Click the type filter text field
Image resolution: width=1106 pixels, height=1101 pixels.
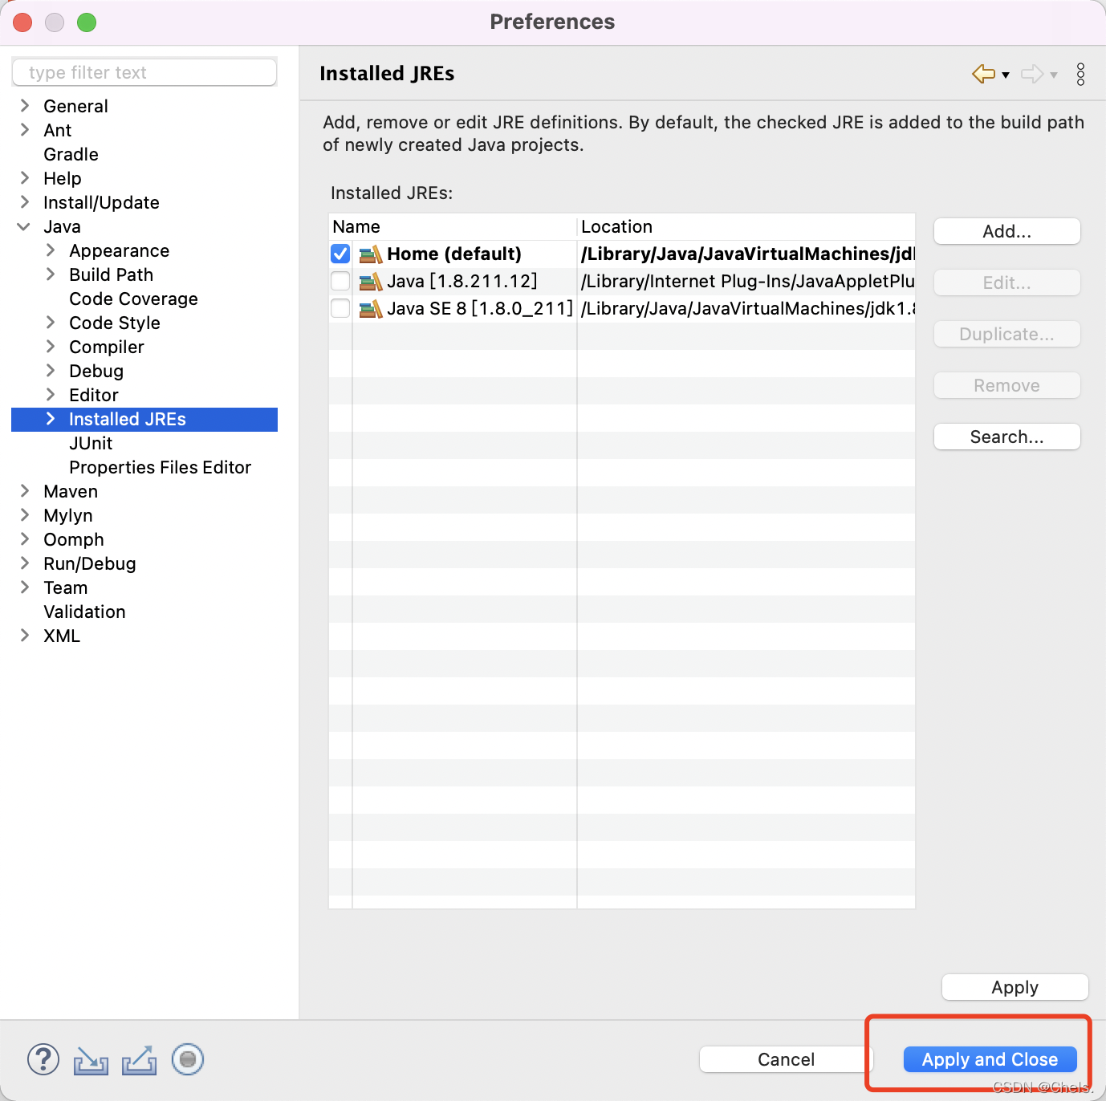144,72
